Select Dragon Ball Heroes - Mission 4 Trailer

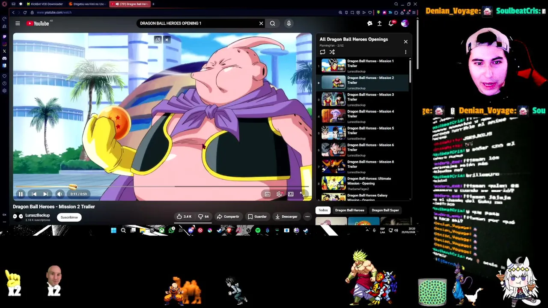click(363, 116)
